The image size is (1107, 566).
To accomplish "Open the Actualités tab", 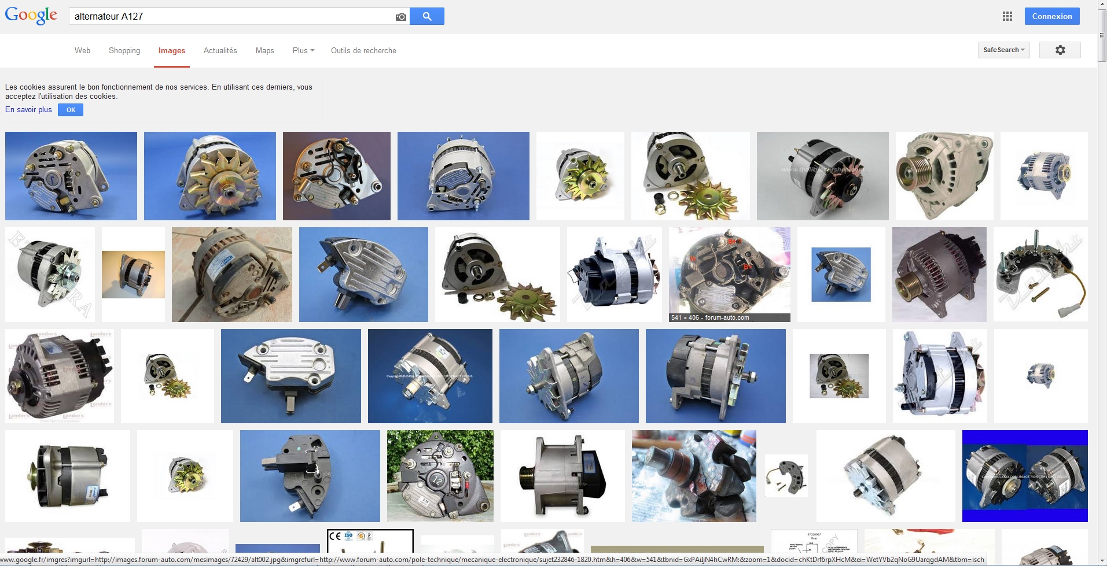I will 220,51.
